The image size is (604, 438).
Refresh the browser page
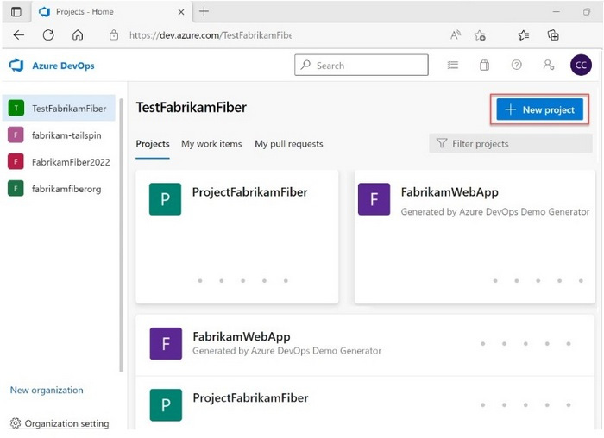(x=48, y=35)
